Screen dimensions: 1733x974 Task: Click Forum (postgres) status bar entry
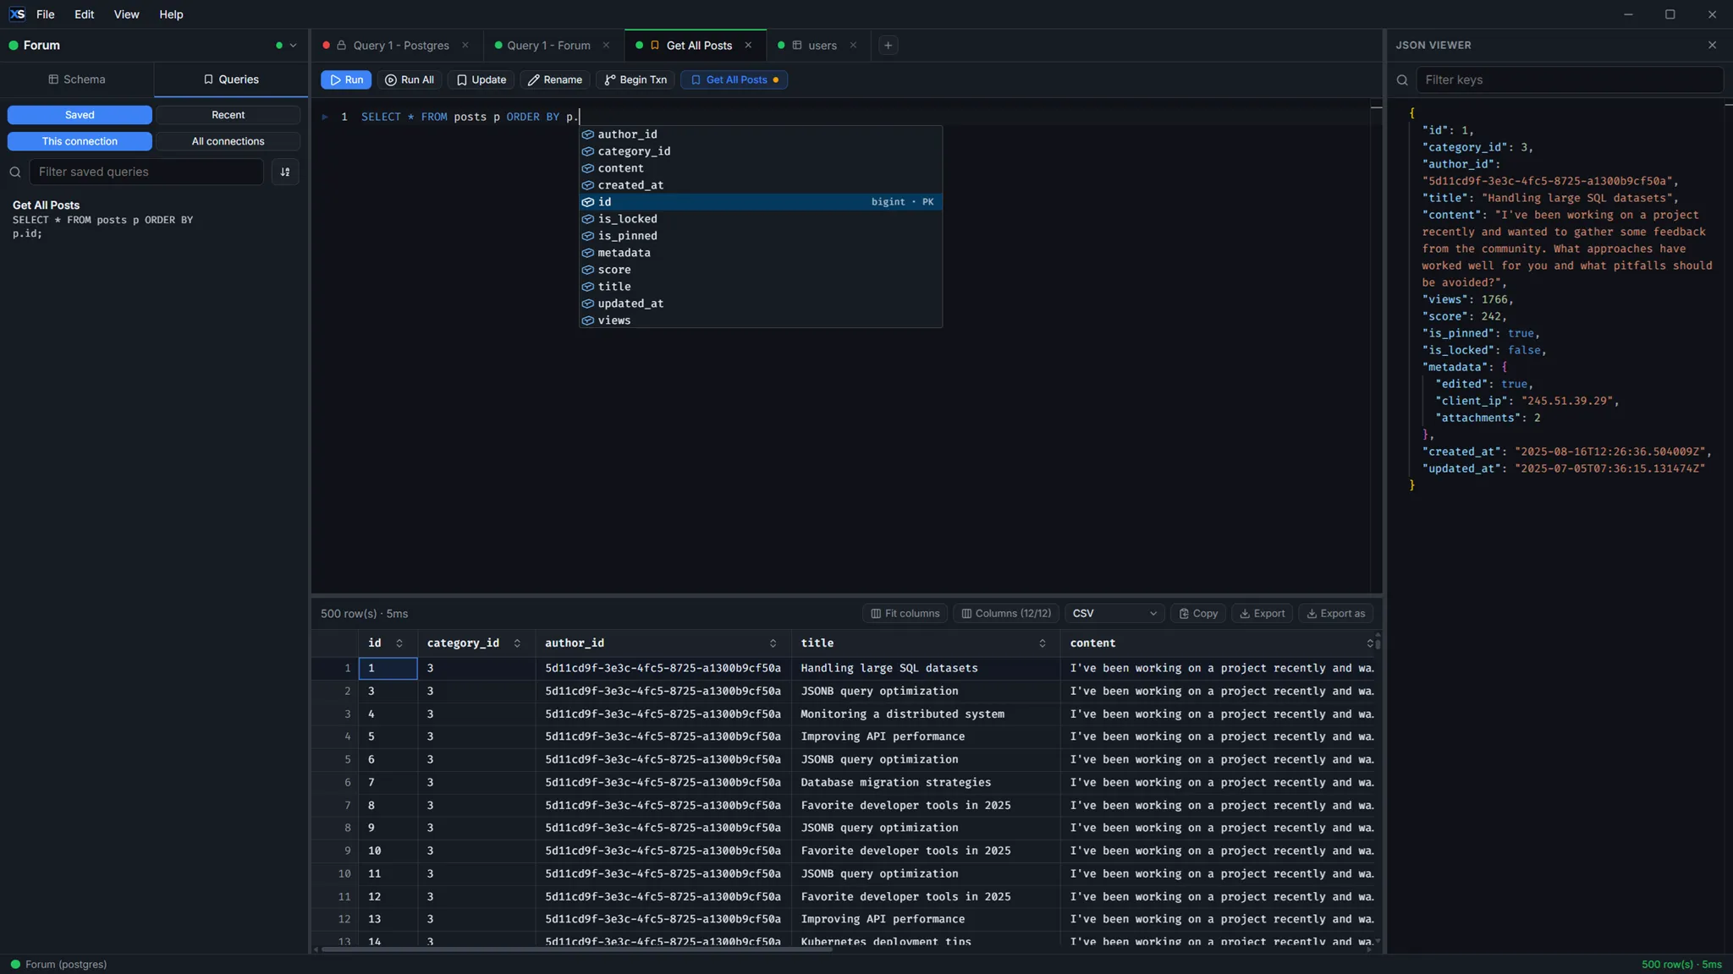click(x=58, y=965)
